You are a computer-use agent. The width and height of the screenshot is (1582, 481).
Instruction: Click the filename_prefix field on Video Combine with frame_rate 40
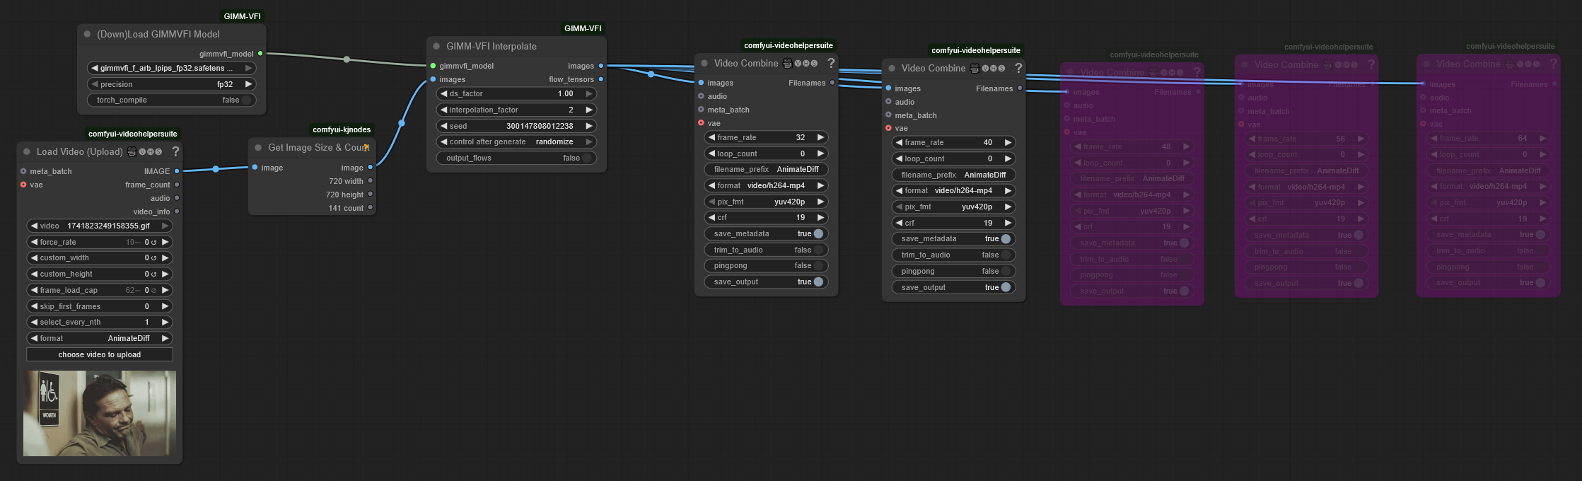click(x=953, y=175)
